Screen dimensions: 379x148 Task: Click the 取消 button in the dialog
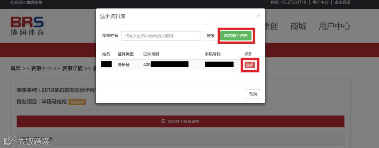(x=253, y=94)
